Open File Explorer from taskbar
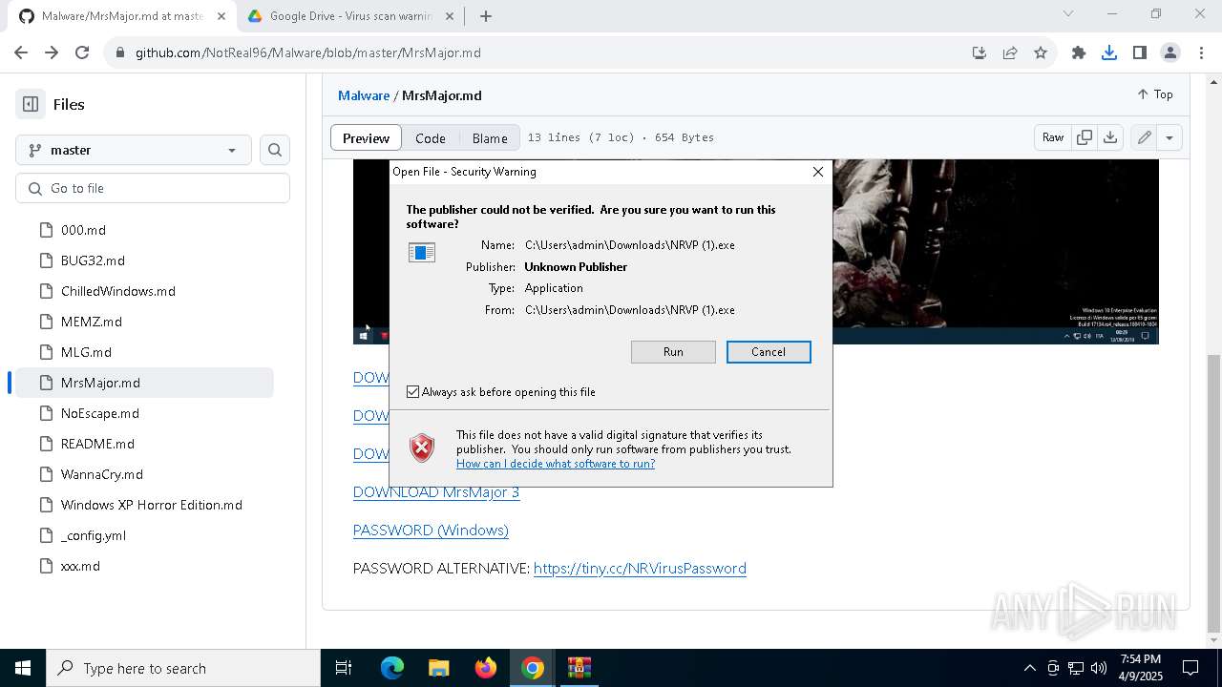This screenshot has width=1222, height=687. coord(439,668)
